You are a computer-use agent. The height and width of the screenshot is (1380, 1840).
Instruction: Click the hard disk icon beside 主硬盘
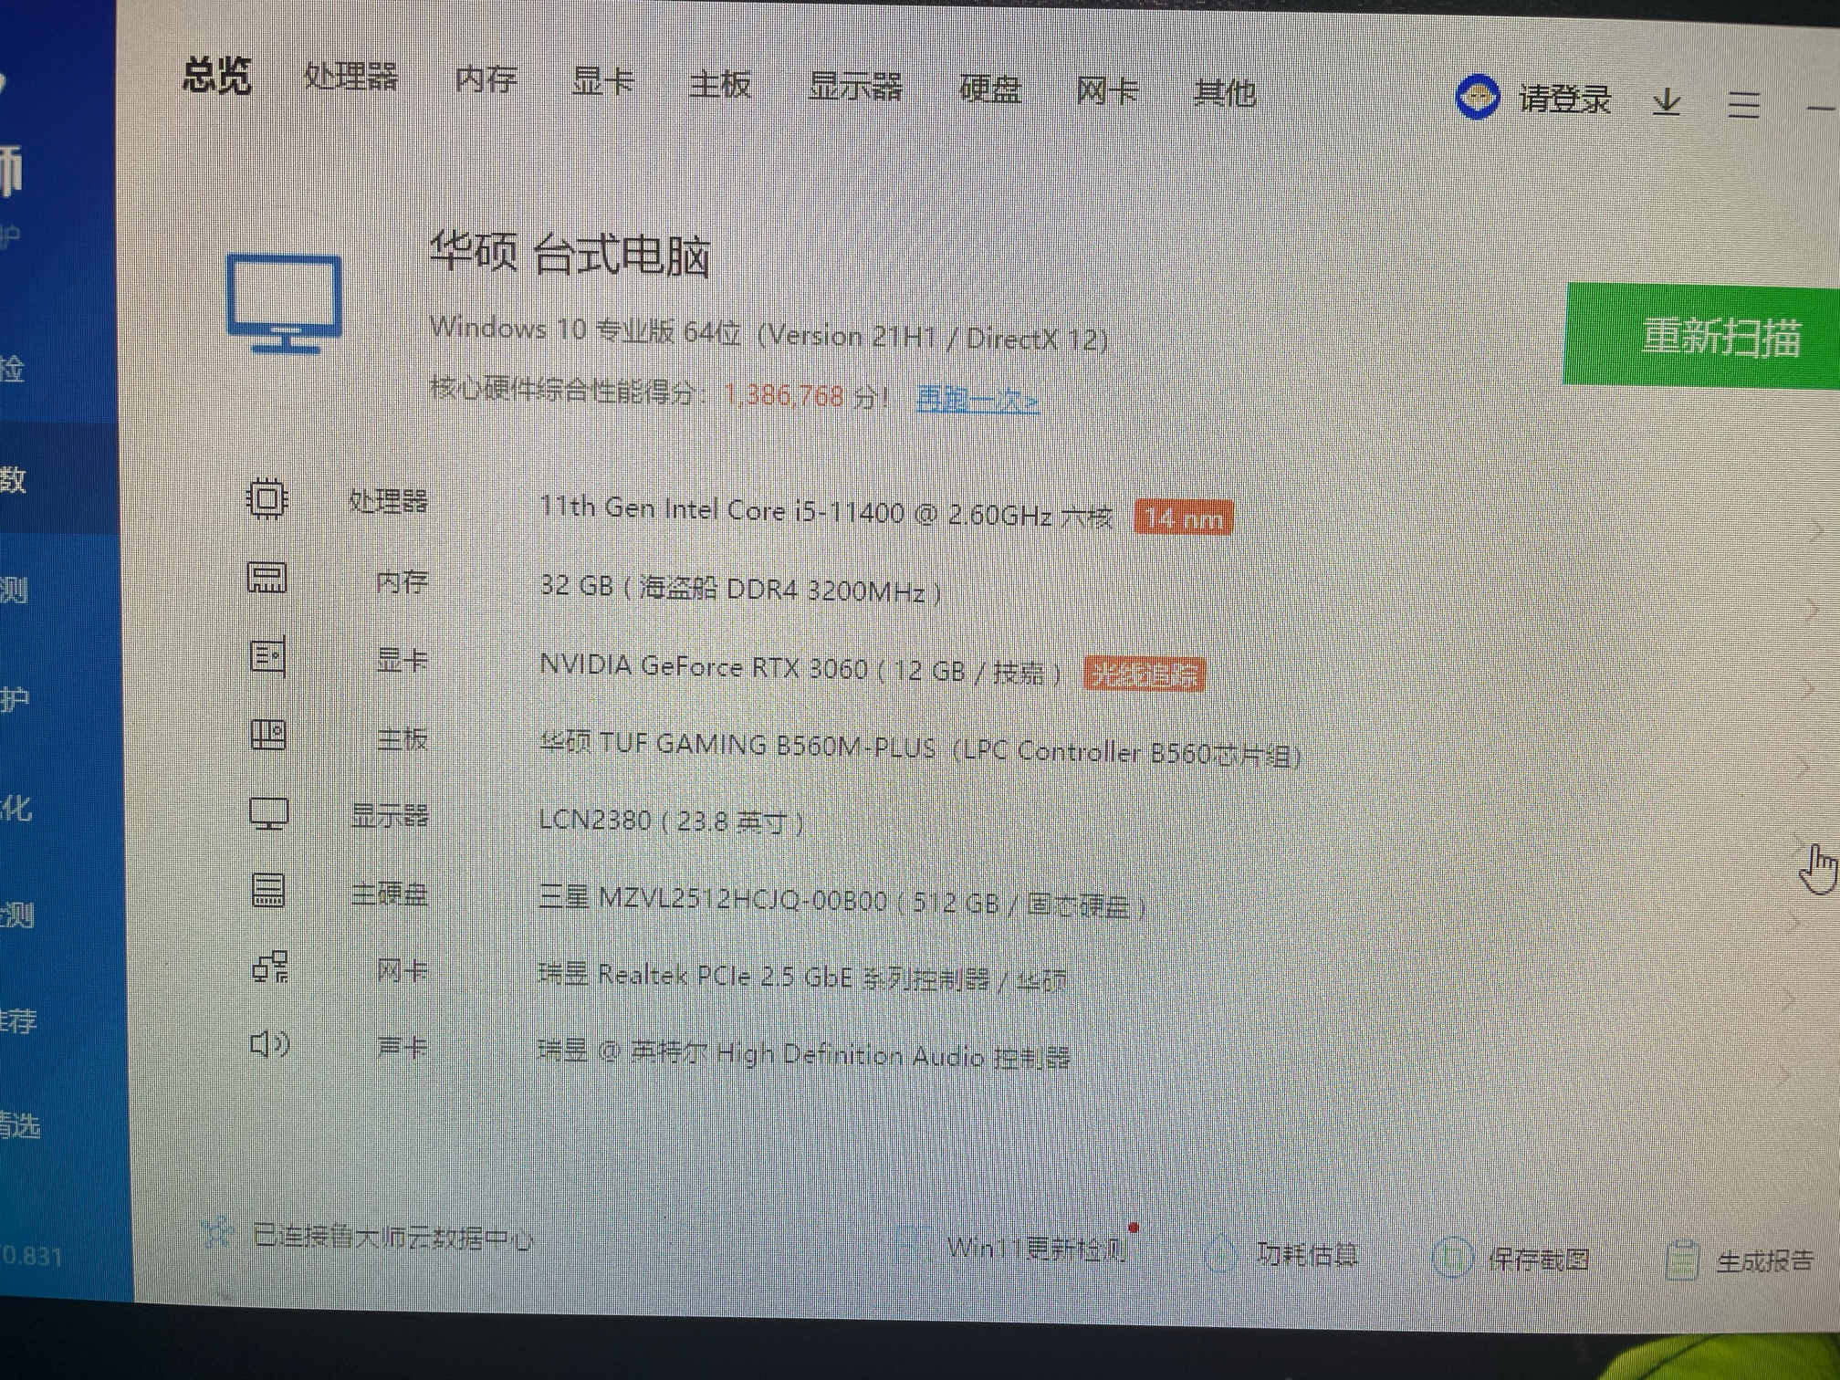[x=268, y=890]
